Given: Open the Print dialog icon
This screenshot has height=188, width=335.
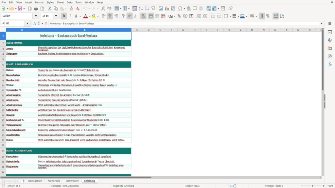Looking at the screenshot, I should point(36,8).
